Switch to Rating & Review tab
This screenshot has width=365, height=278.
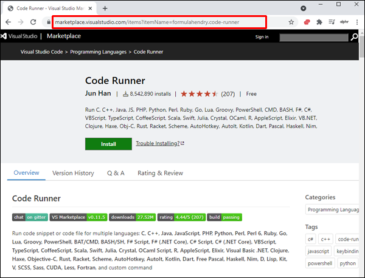(160, 173)
